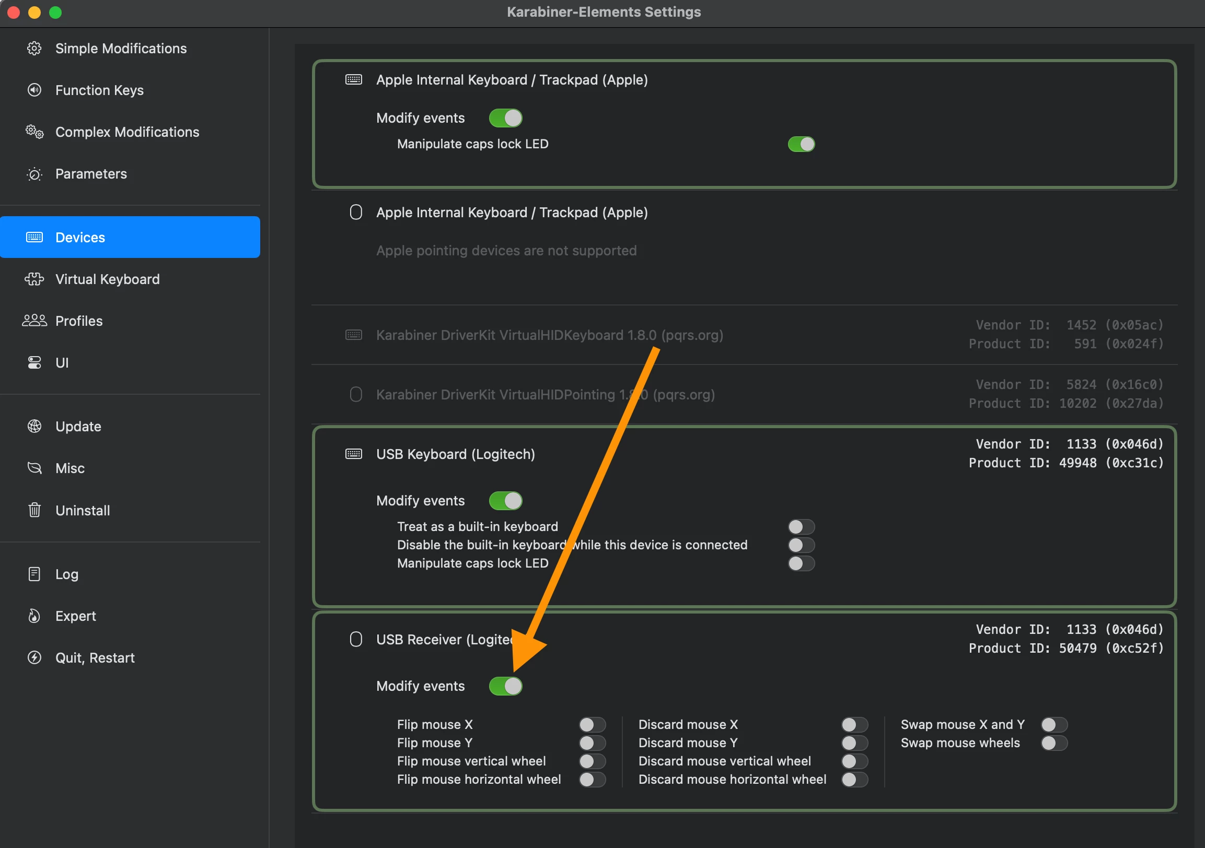The width and height of the screenshot is (1205, 848).
Task: Click the Expert flame icon
Action: click(34, 616)
